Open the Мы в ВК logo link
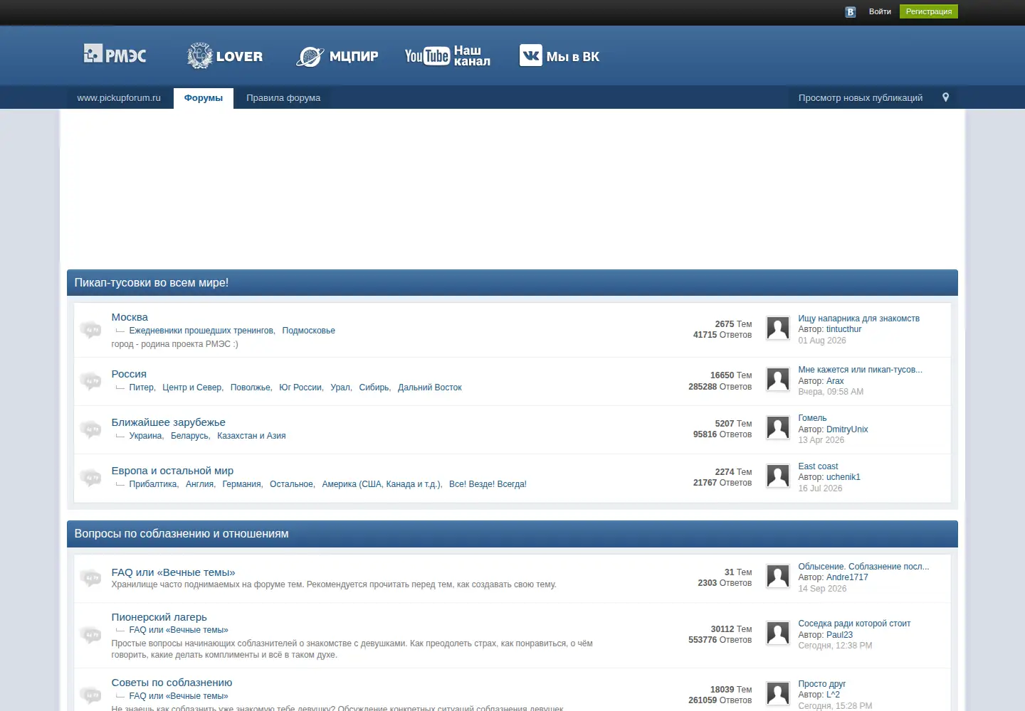Viewport: 1025px width, 711px height. 559,55
